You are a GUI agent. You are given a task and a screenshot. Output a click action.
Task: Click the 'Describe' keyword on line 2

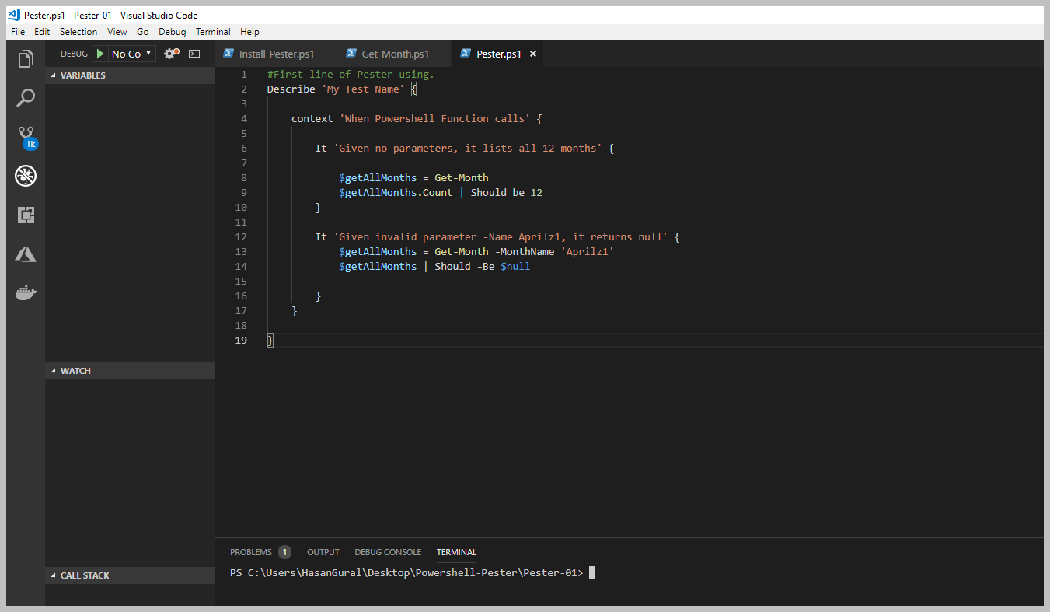pyautogui.click(x=291, y=89)
